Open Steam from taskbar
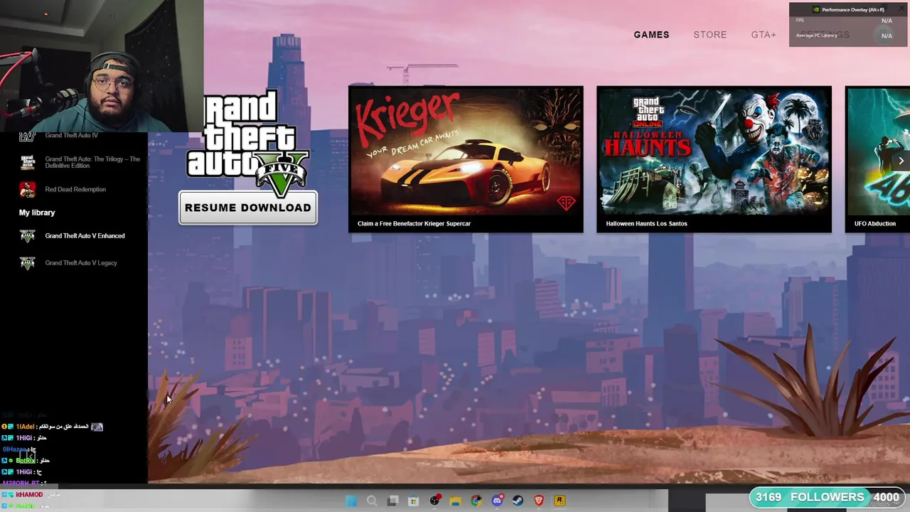The image size is (910, 512). tap(518, 501)
